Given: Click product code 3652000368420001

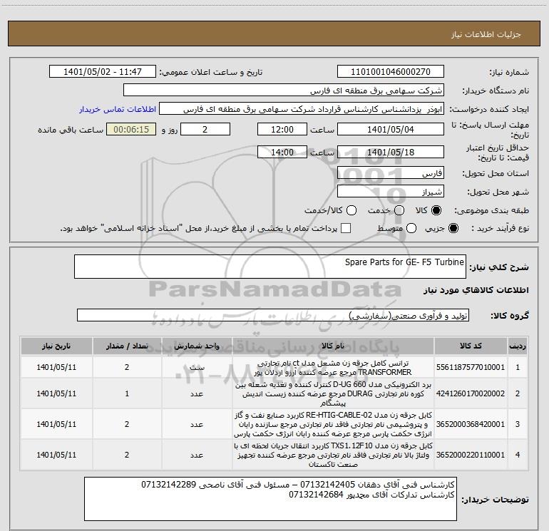Looking at the screenshot, I should (x=471, y=424).
